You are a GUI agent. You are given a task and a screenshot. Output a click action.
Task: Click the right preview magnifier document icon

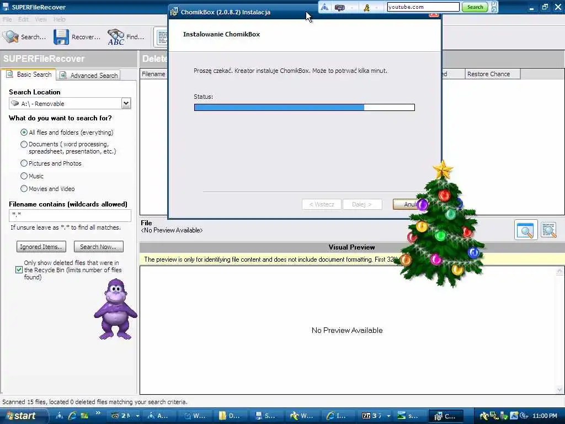[x=549, y=230]
